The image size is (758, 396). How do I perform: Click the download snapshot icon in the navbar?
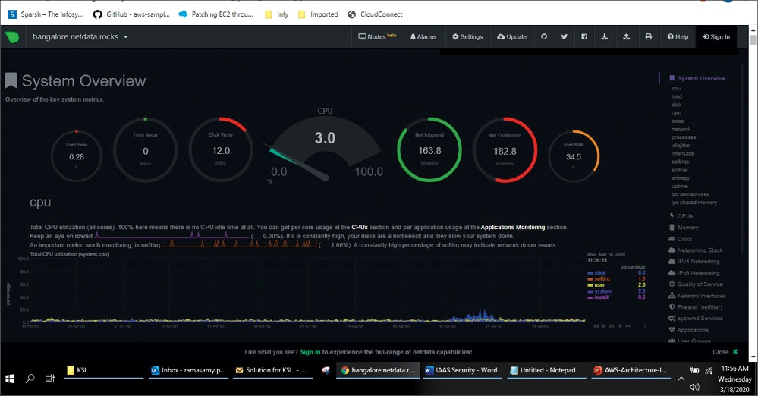605,36
